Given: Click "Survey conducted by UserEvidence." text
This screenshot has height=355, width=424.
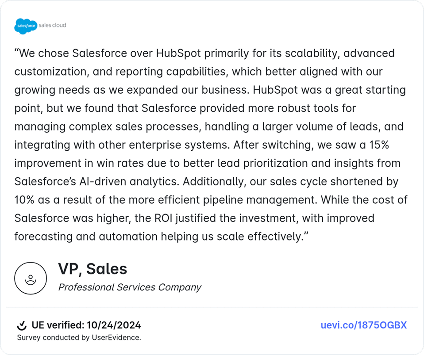Looking at the screenshot, I should (x=79, y=338).
